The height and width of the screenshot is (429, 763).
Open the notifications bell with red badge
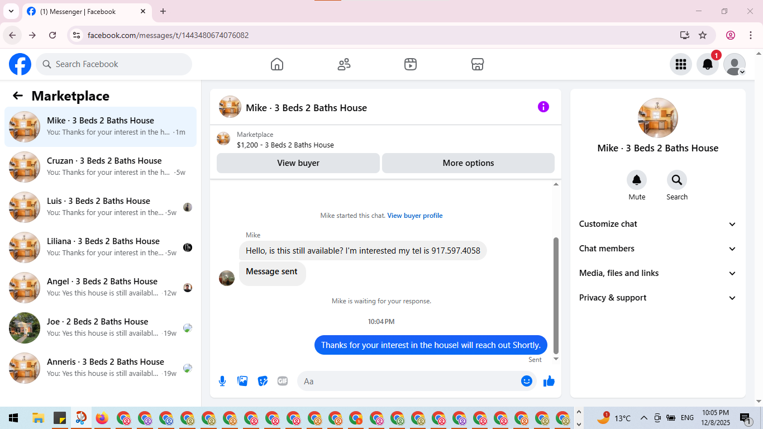point(708,64)
